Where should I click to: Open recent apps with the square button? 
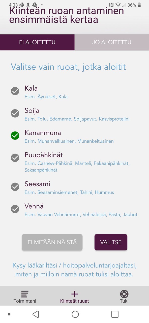pos(115,314)
